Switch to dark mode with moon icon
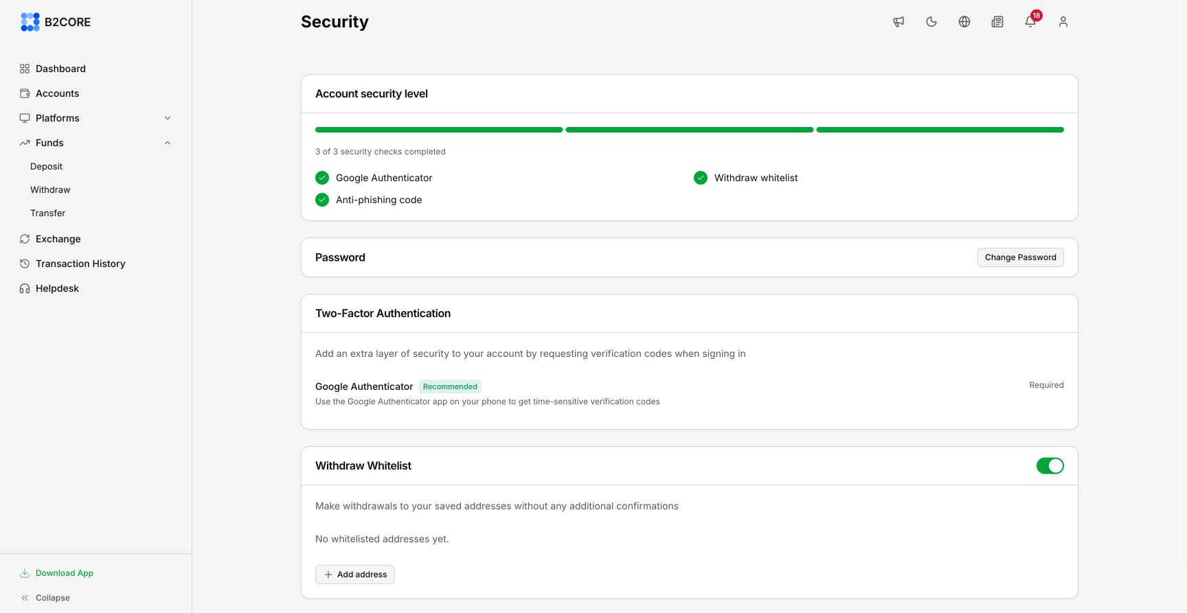This screenshot has width=1187, height=613. (931, 22)
